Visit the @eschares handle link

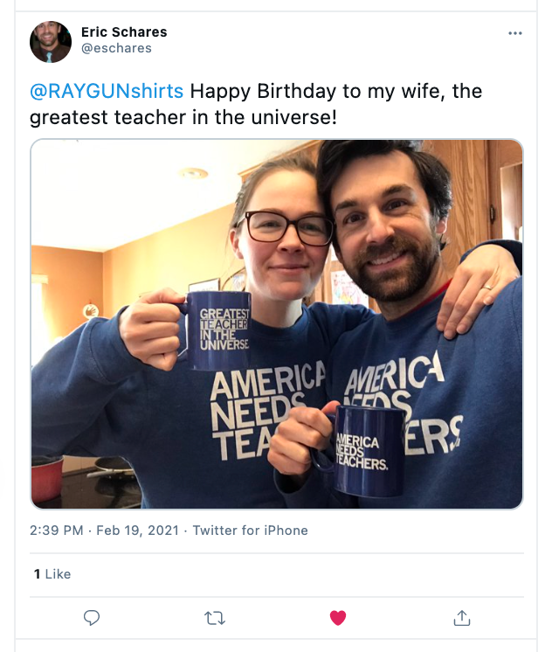[x=116, y=49]
